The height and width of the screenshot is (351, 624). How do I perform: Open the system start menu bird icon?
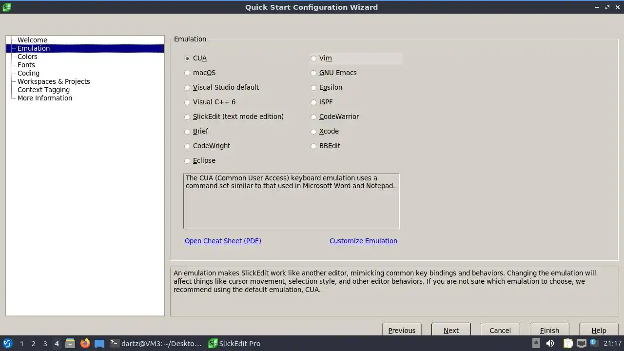click(x=7, y=343)
